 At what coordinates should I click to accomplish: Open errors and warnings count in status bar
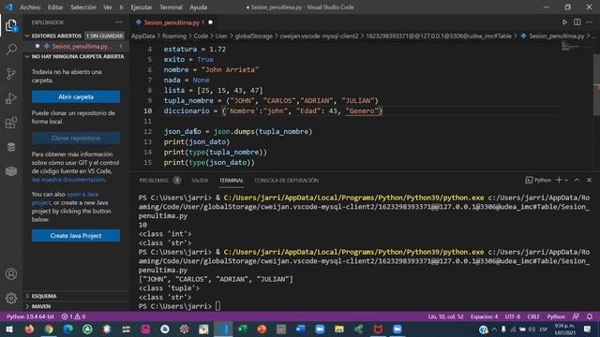[73, 316]
